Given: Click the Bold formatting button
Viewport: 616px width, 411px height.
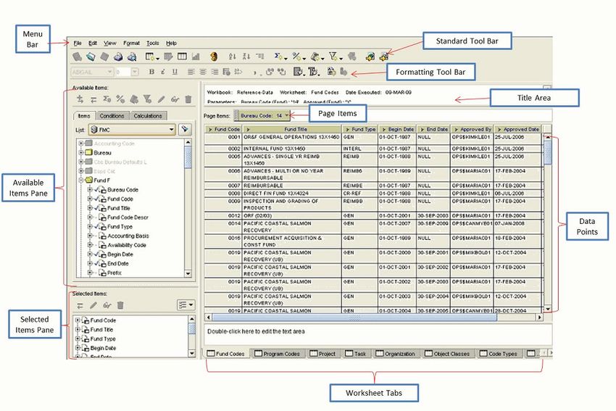Looking at the screenshot, I should pos(151,72).
